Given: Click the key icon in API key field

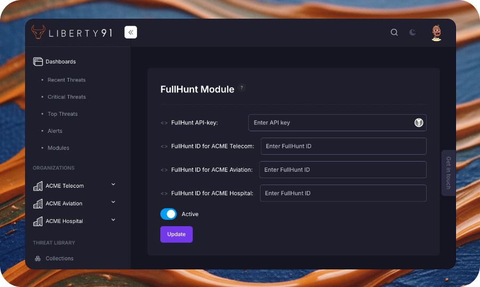Looking at the screenshot, I should 419,123.
